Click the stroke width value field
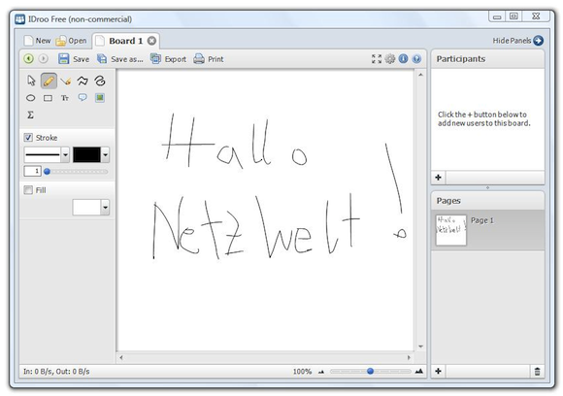Viewport: 563px width, 396px height. 32,171
